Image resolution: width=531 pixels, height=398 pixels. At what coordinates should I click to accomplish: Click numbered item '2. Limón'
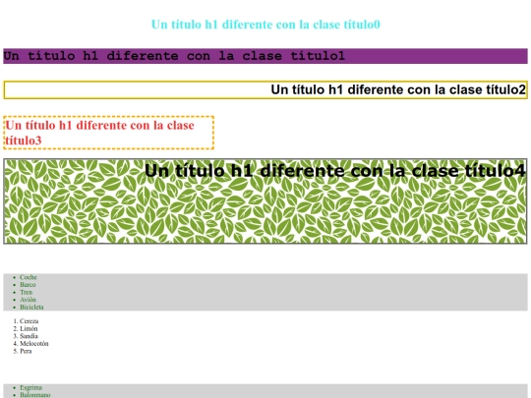click(26, 328)
